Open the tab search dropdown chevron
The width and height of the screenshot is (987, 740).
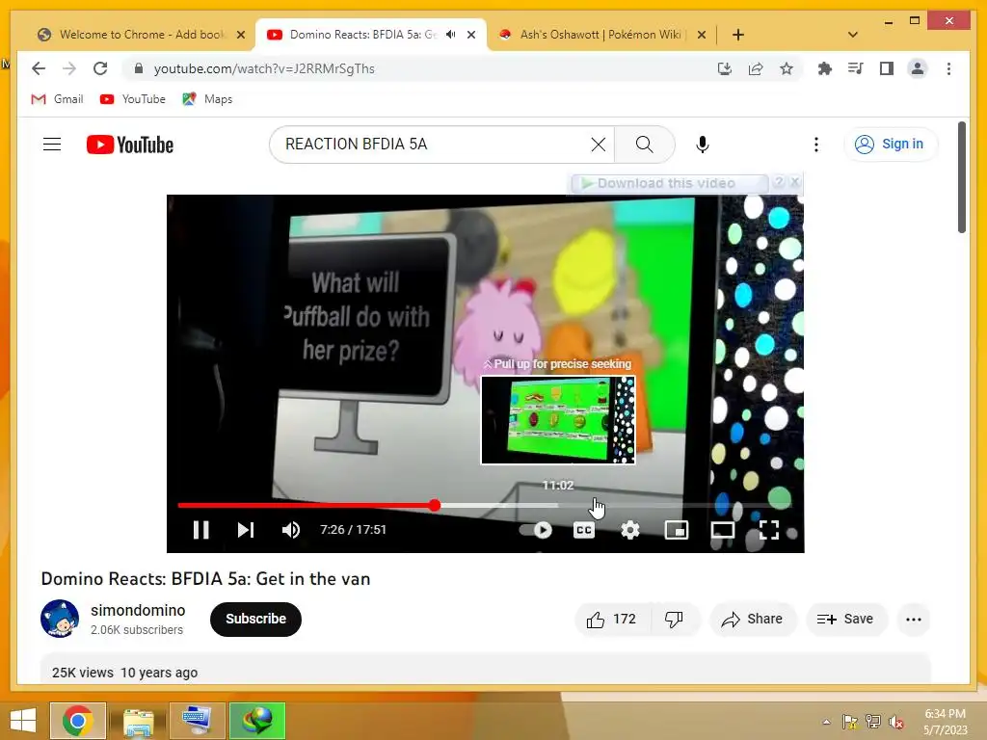[x=852, y=35]
